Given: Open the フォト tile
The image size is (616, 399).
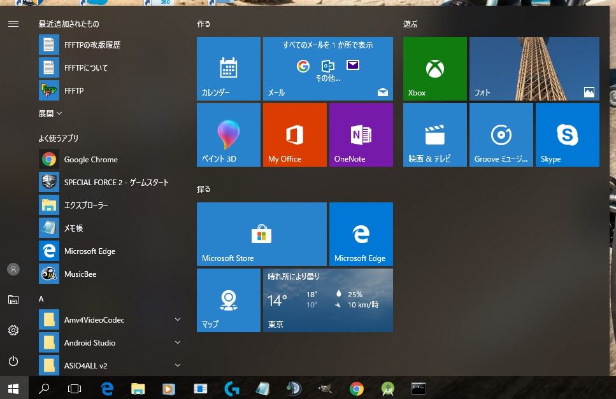Looking at the screenshot, I should [x=534, y=69].
